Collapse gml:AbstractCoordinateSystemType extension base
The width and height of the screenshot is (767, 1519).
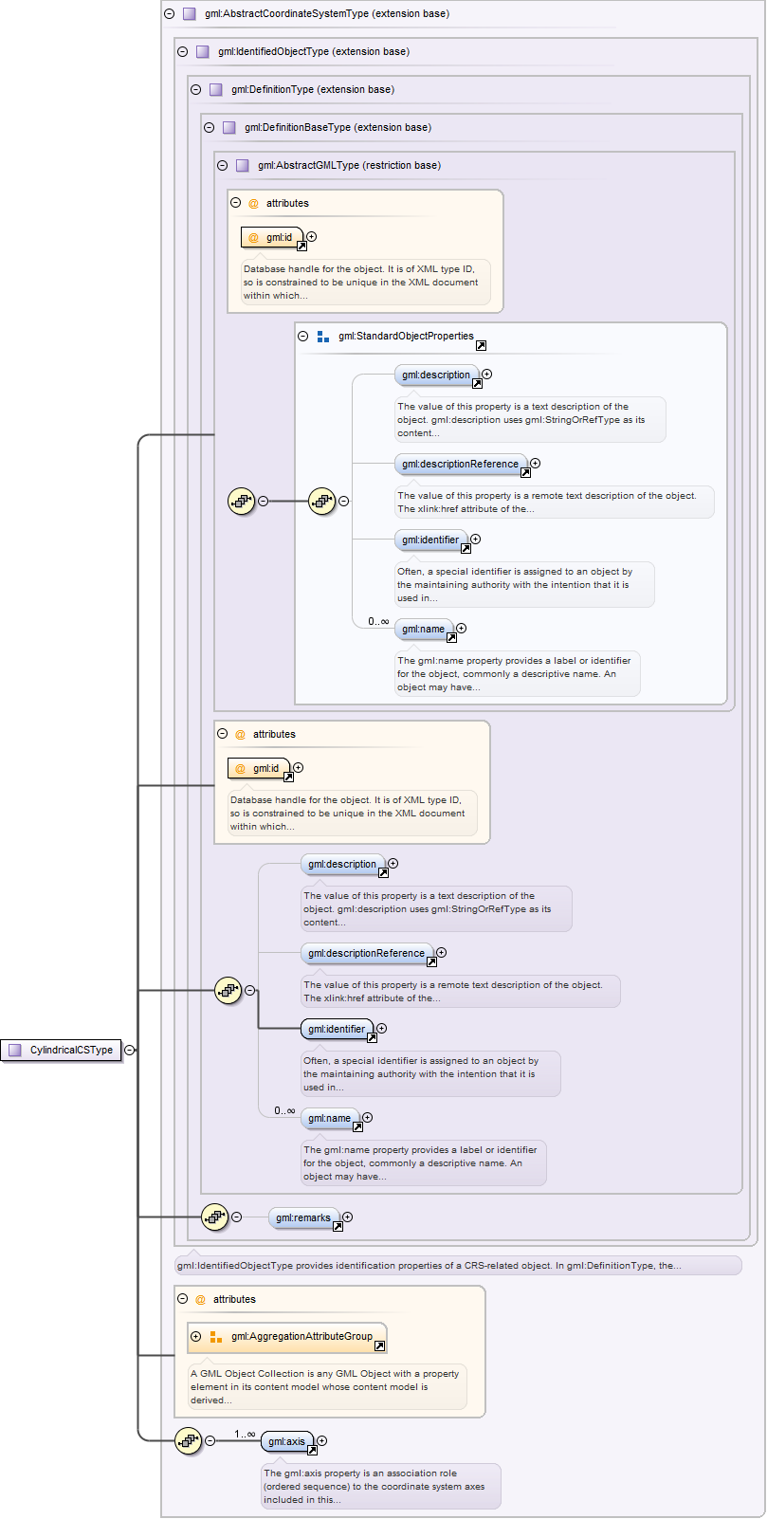click(x=170, y=14)
